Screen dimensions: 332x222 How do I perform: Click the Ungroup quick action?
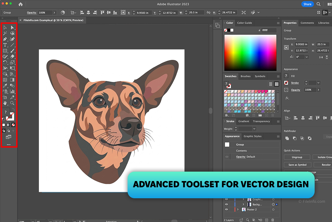297,157
